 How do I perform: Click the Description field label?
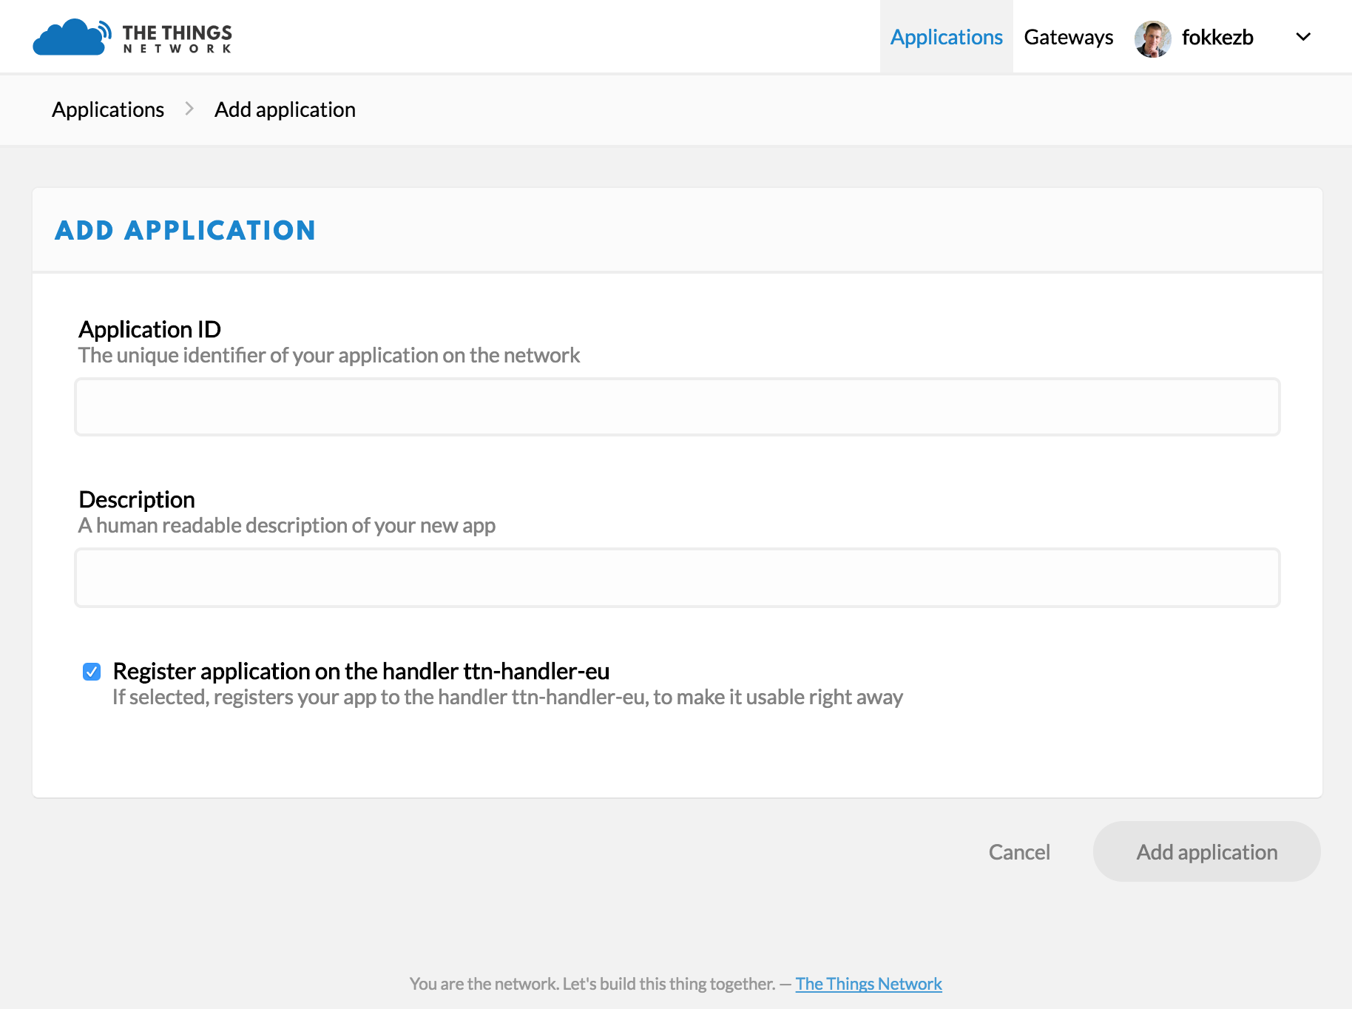pyautogui.click(x=137, y=499)
